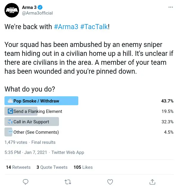View the 3 Quote Tweets list
The width and height of the screenshot is (178, 189).
(x=52, y=167)
